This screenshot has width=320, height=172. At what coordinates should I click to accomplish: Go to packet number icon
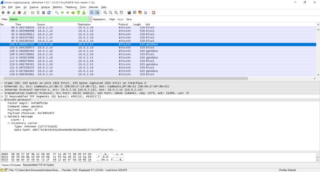tap(73, 13)
